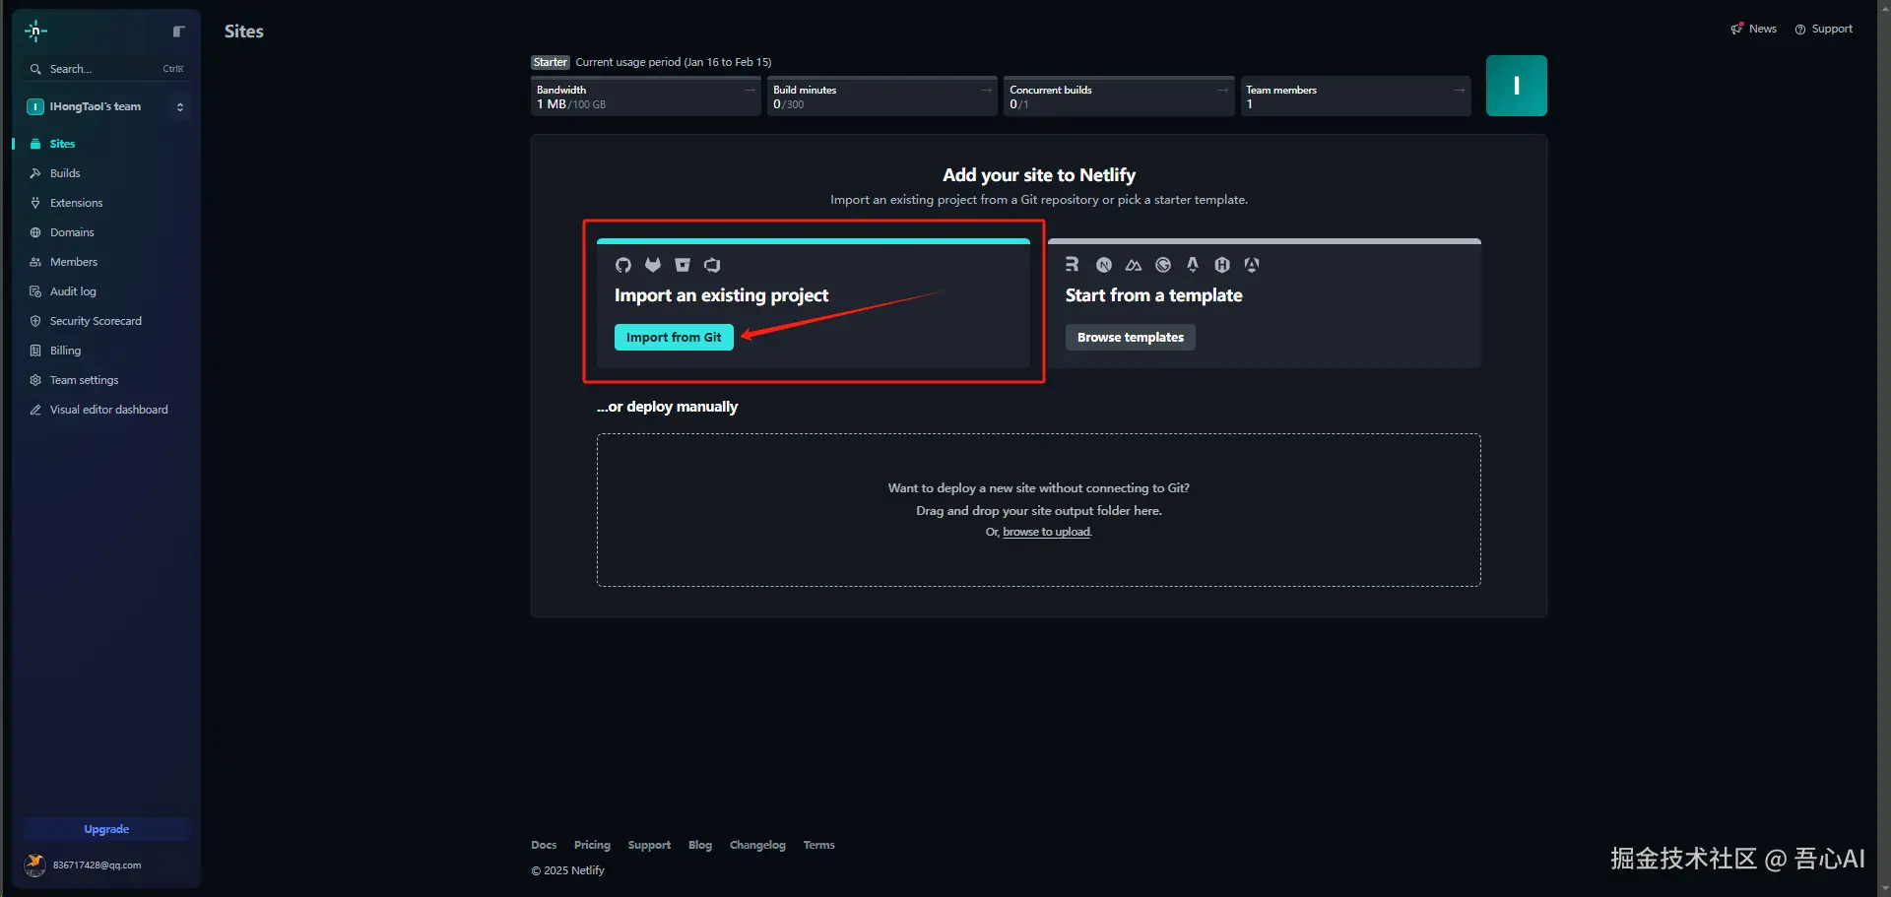Click the Angular template icon
The width and height of the screenshot is (1891, 897).
coord(1252,265)
